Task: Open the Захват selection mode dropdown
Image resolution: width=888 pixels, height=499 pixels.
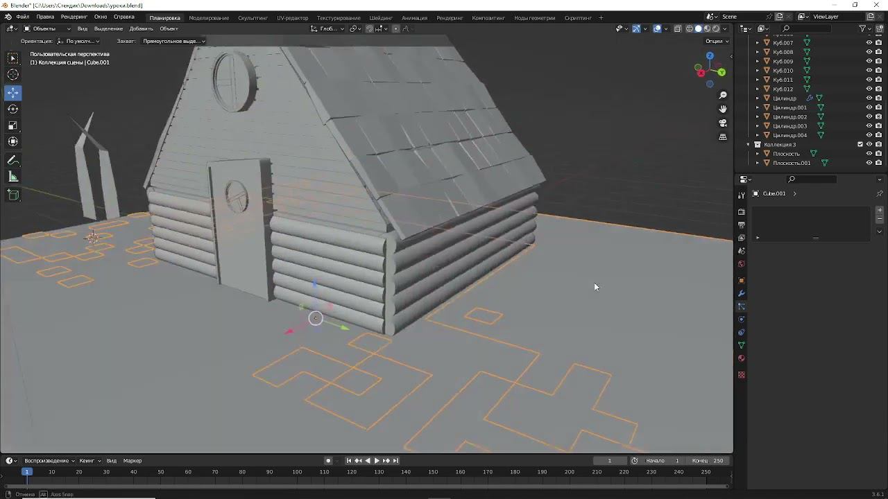Action: click(x=173, y=41)
